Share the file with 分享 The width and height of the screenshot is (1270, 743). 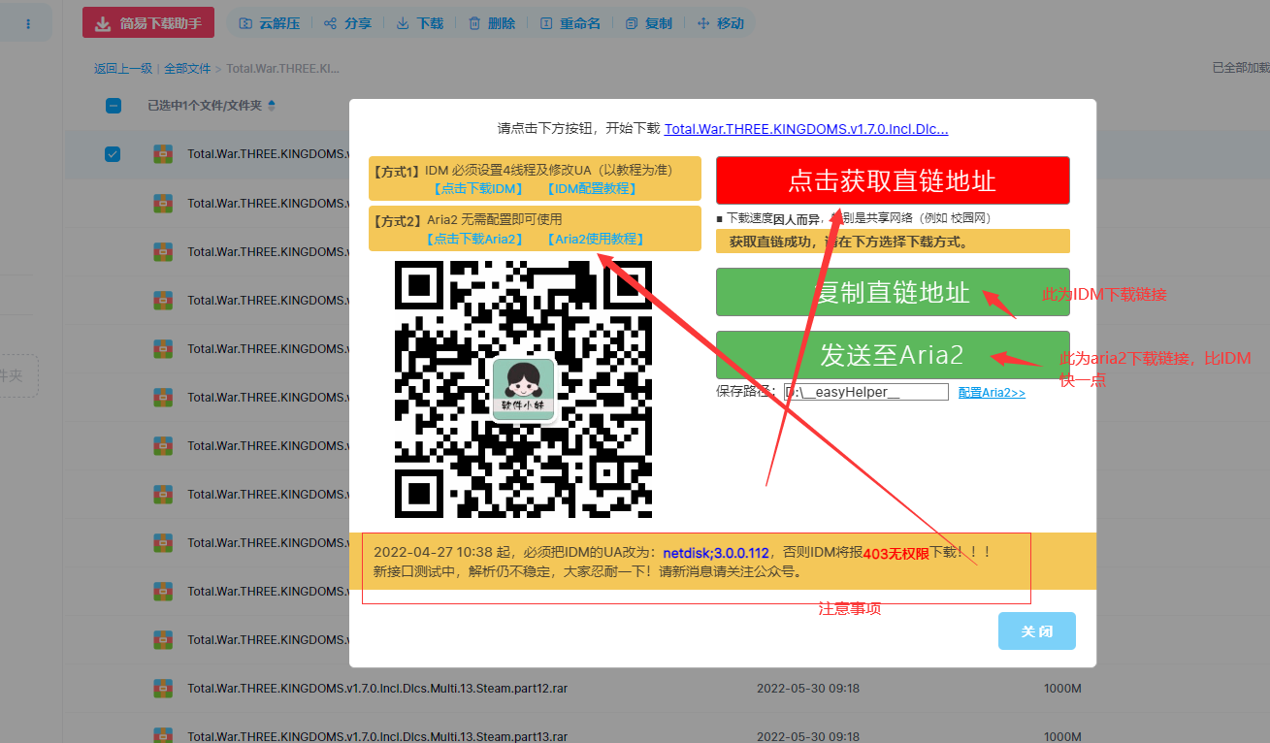tap(347, 23)
